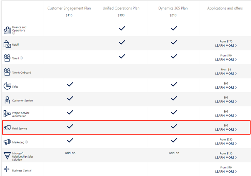Image resolution: width=251 pixels, height=176 pixels.
Task: Click the Project Service Automation row label
Action: tap(21, 114)
